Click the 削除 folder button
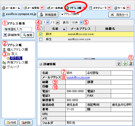This screenshot has width=135, height=126. 26,122
